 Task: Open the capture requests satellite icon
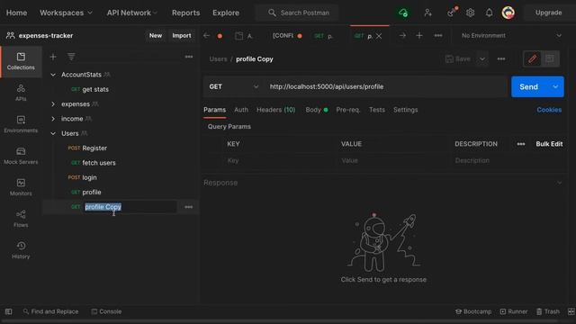pyautogui.click(x=452, y=13)
